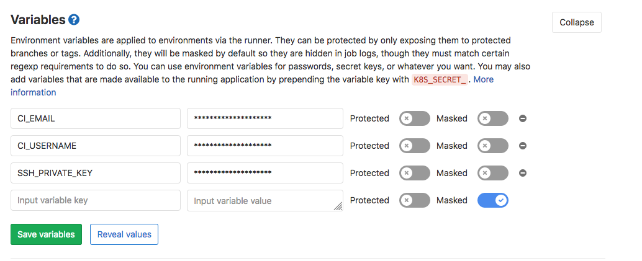
Task: Click the Variables help question mark icon
Action: (74, 20)
